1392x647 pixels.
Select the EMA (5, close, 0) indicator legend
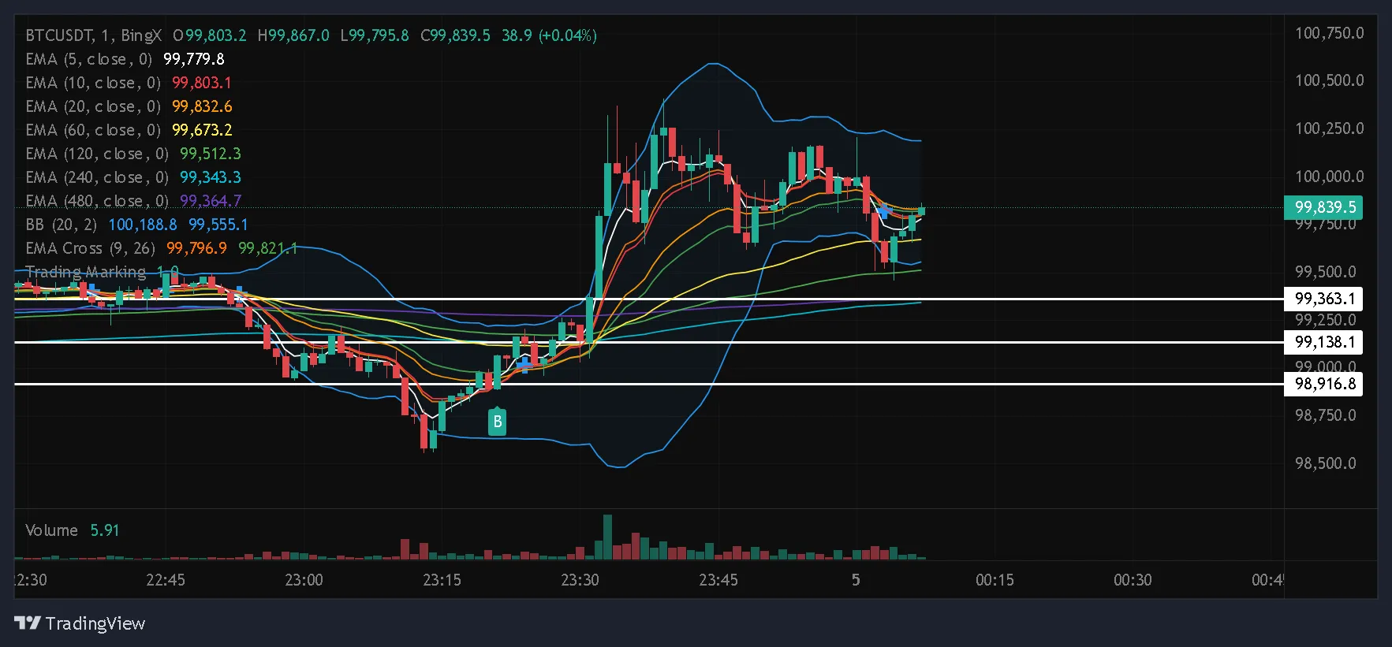pyautogui.click(x=88, y=59)
